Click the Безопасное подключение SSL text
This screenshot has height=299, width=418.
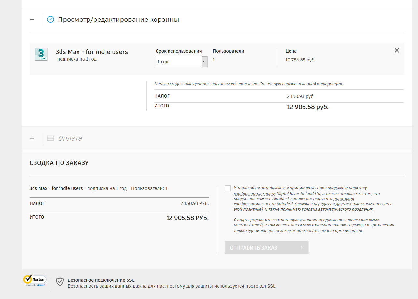101,280
